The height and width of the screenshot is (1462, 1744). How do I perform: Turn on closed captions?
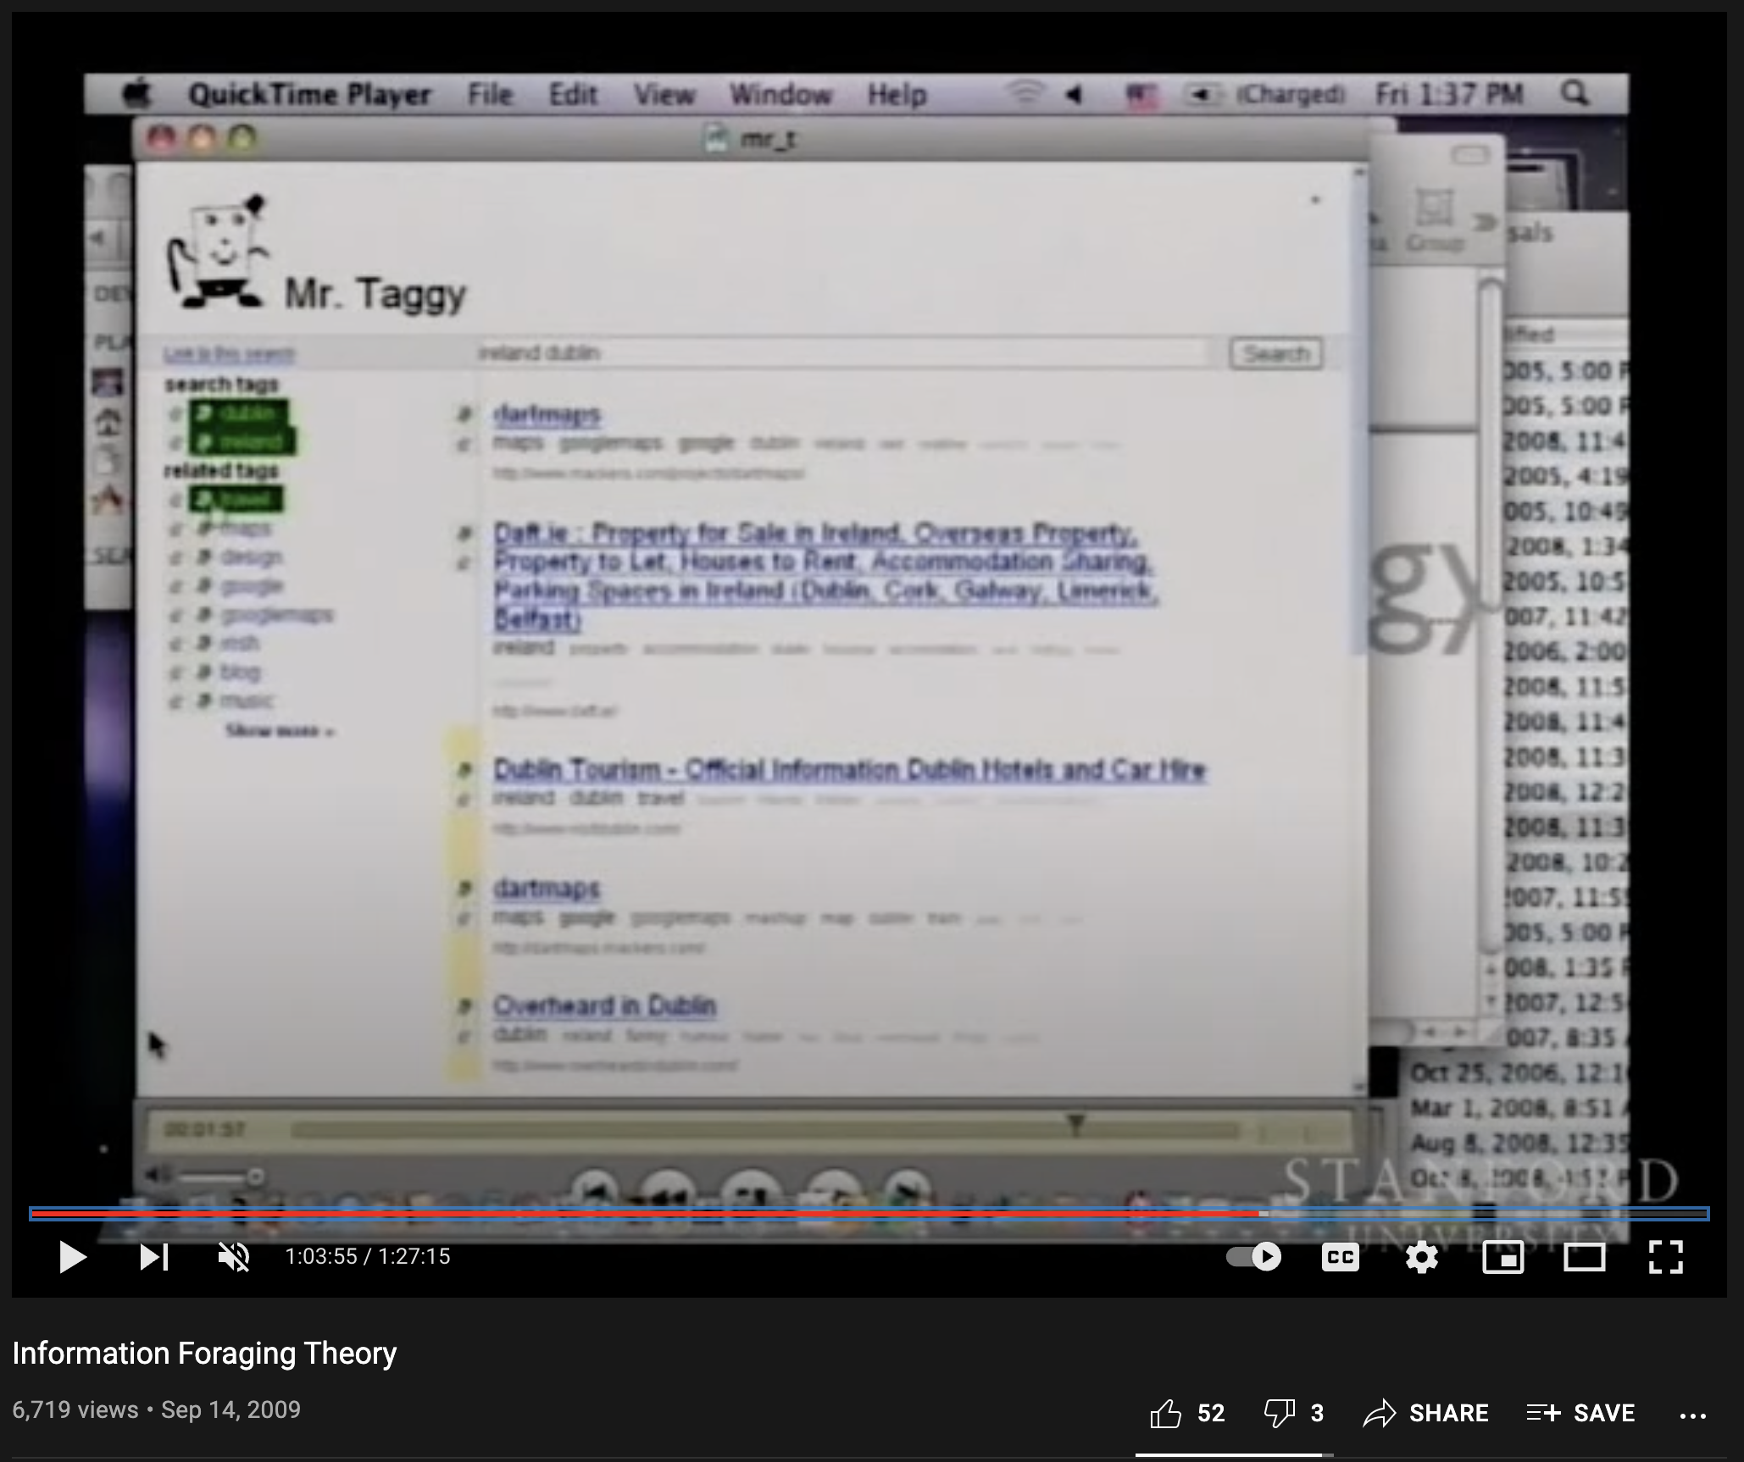(1340, 1256)
